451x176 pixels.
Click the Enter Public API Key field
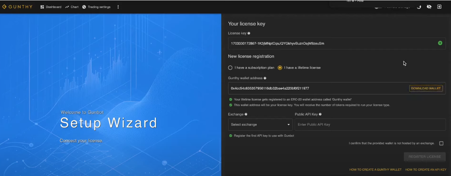tap(370, 124)
